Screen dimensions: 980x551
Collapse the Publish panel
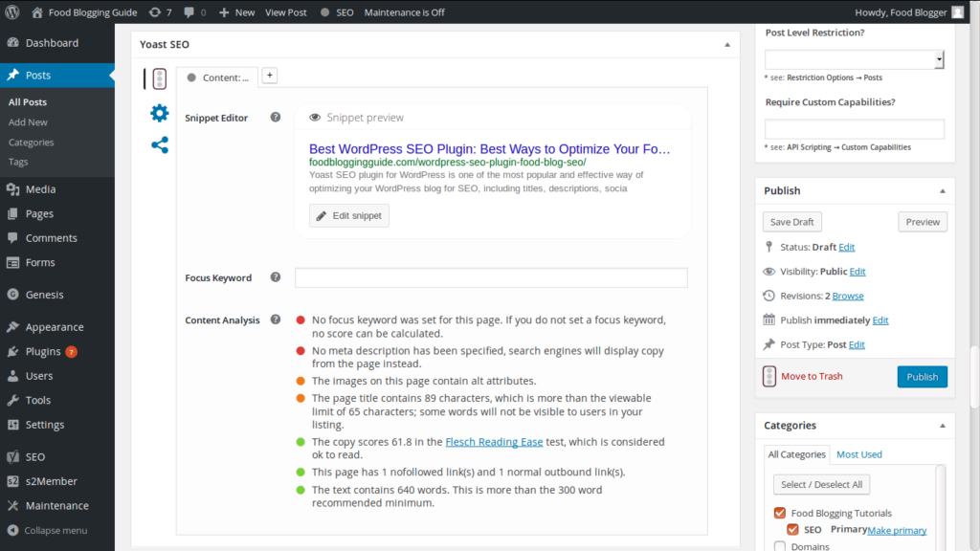942,191
